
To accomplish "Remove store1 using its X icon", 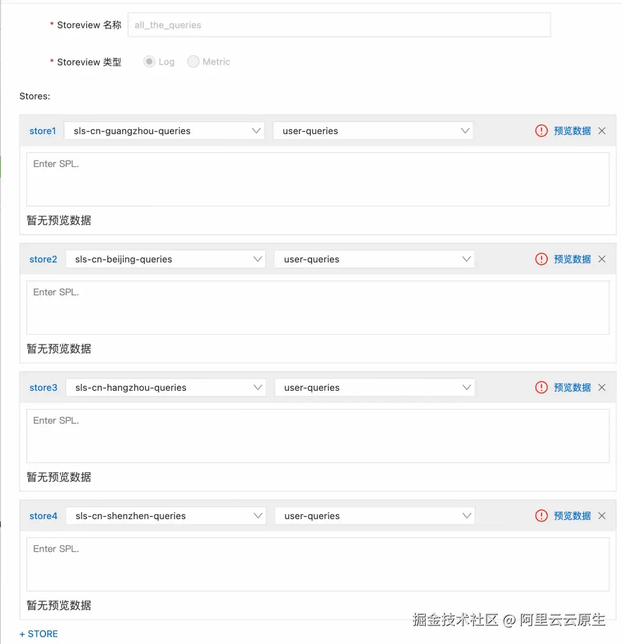I will [602, 131].
